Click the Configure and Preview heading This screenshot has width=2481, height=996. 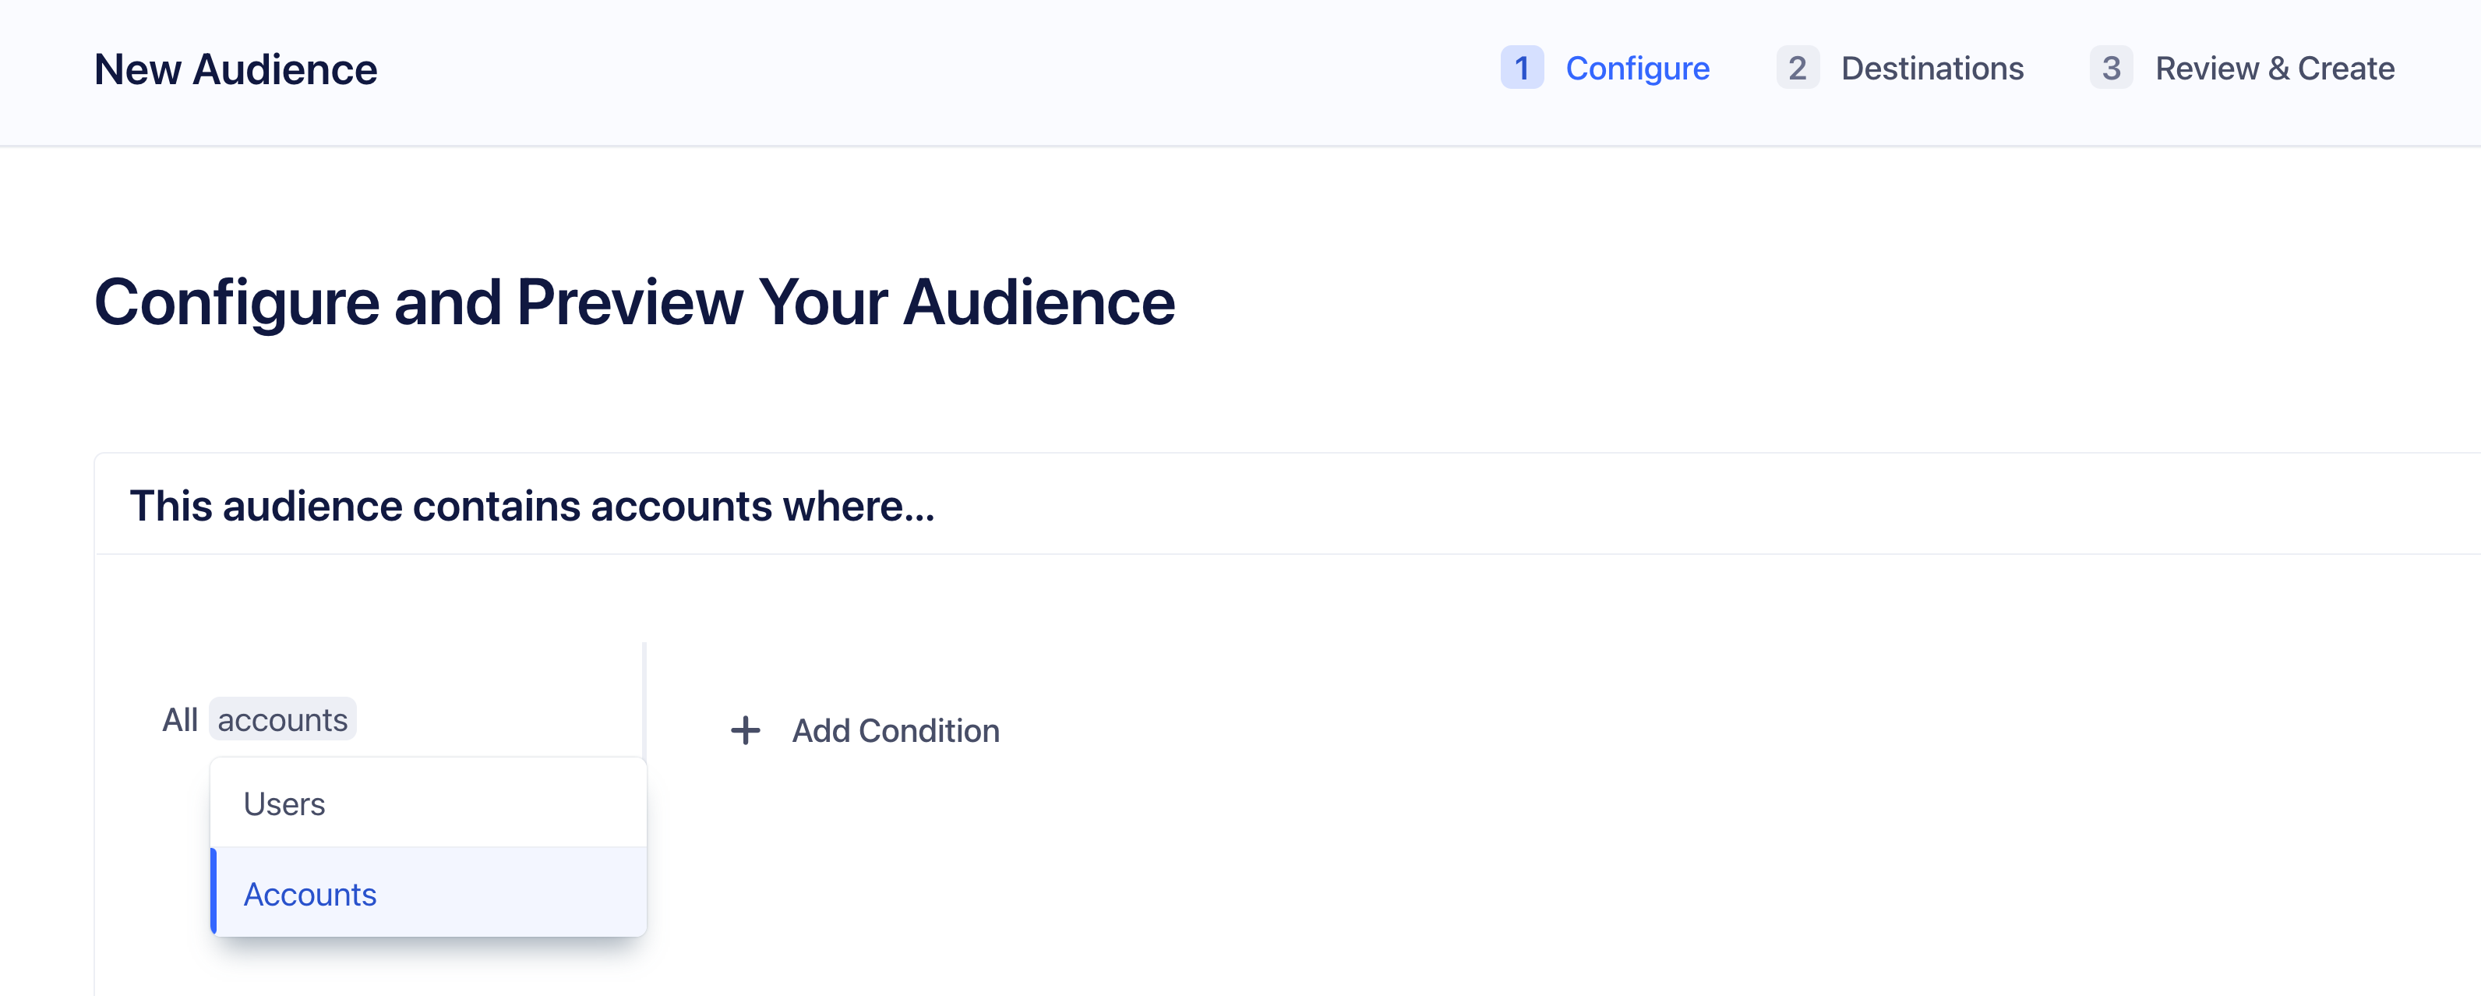[635, 302]
